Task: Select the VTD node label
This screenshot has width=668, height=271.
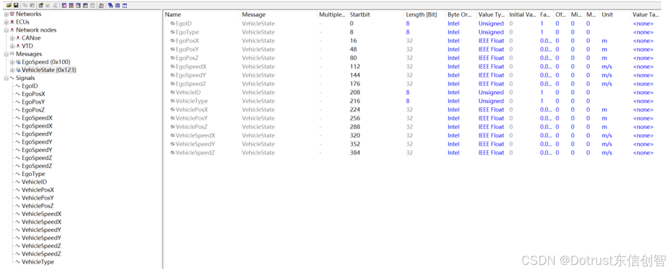Action: (x=27, y=46)
